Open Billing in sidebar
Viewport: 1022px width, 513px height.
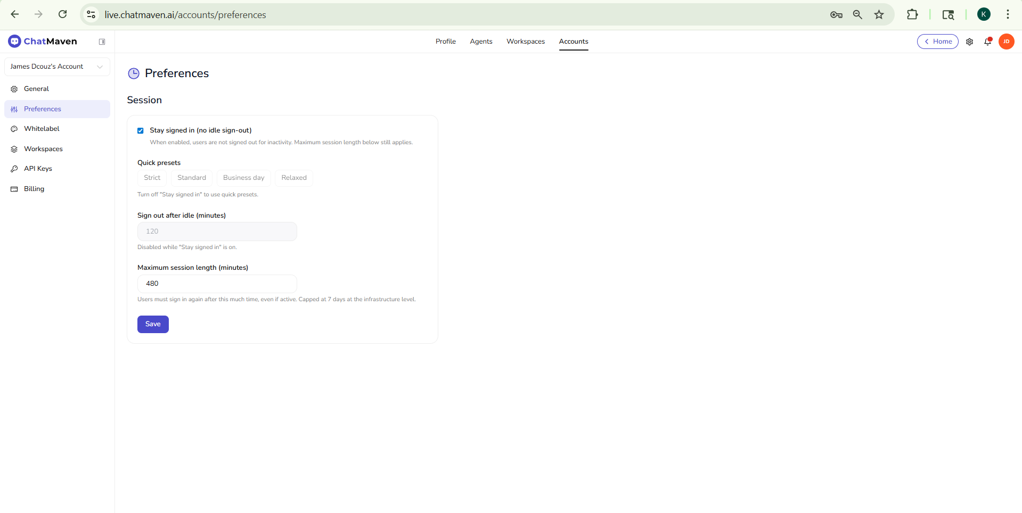[x=34, y=189]
